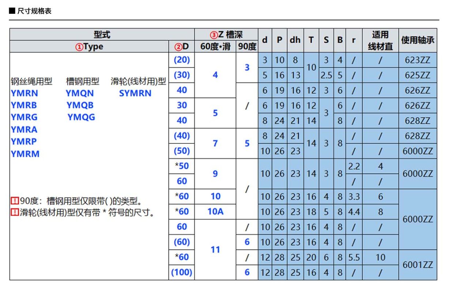Click the red warning icon before 滑轮 note

15,212
